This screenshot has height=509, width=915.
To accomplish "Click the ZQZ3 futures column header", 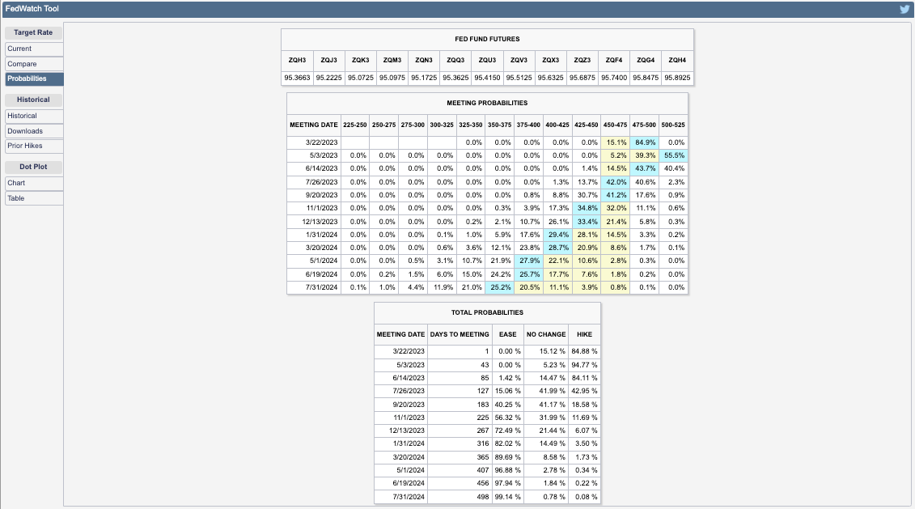I will pos(582,60).
